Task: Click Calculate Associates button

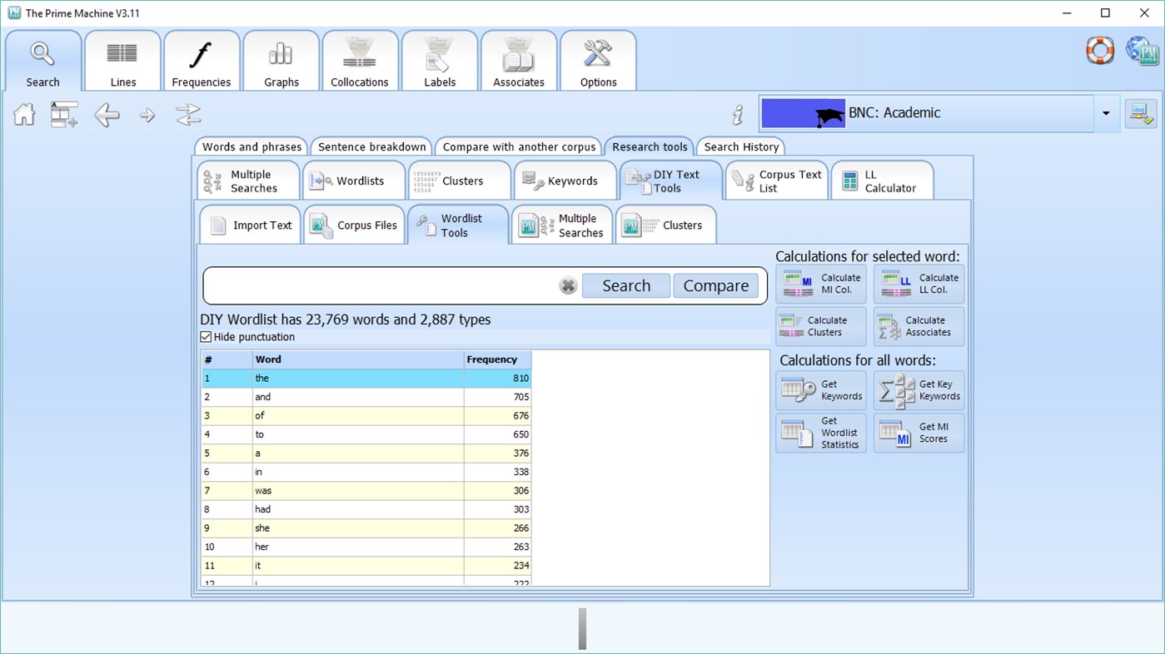Action: point(919,326)
